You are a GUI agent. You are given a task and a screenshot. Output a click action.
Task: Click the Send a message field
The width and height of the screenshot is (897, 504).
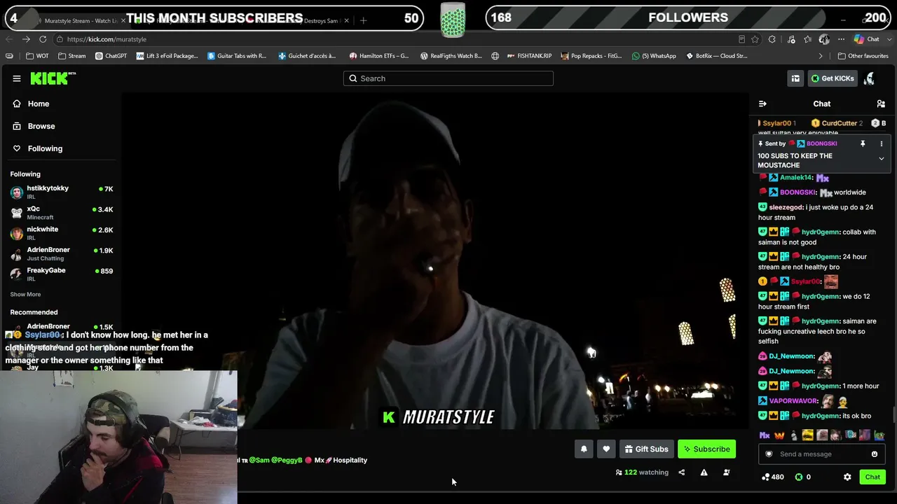(x=822, y=454)
